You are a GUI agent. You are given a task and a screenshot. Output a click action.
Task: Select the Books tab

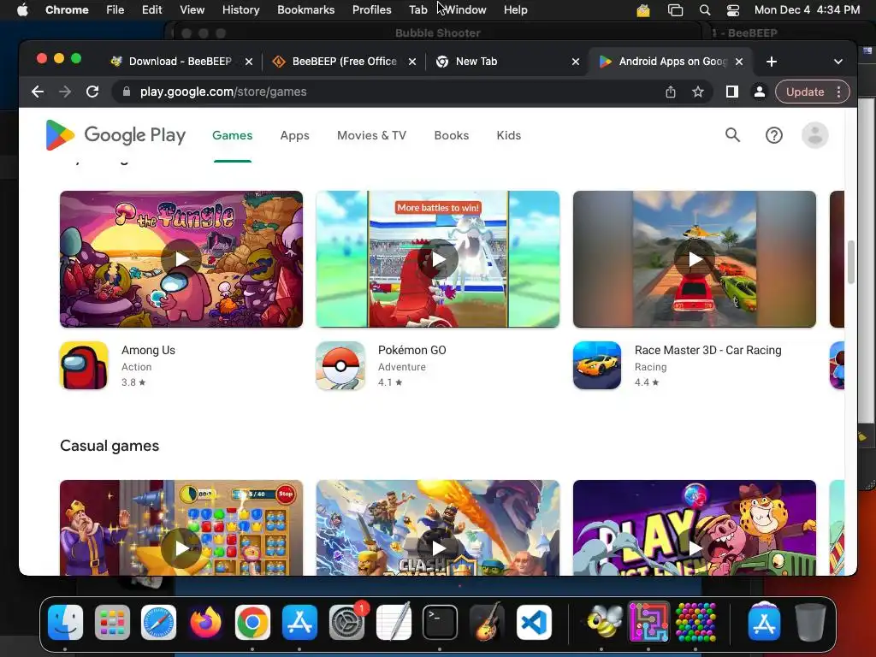pos(452,135)
